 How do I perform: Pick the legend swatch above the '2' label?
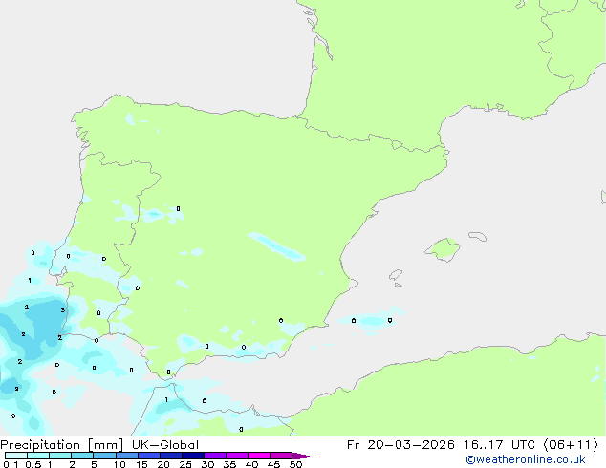click(x=82, y=456)
